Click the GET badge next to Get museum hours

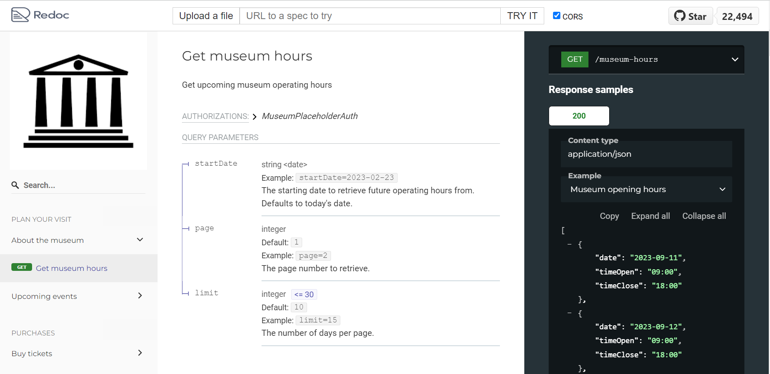pyautogui.click(x=22, y=267)
